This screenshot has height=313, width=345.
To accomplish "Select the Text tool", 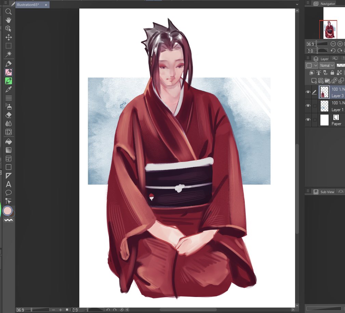I will click(x=8, y=184).
